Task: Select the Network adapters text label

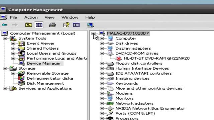Action: [134, 103]
